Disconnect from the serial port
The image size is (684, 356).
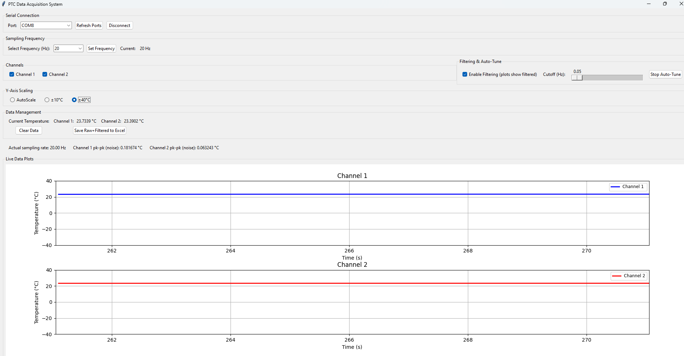tap(119, 25)
